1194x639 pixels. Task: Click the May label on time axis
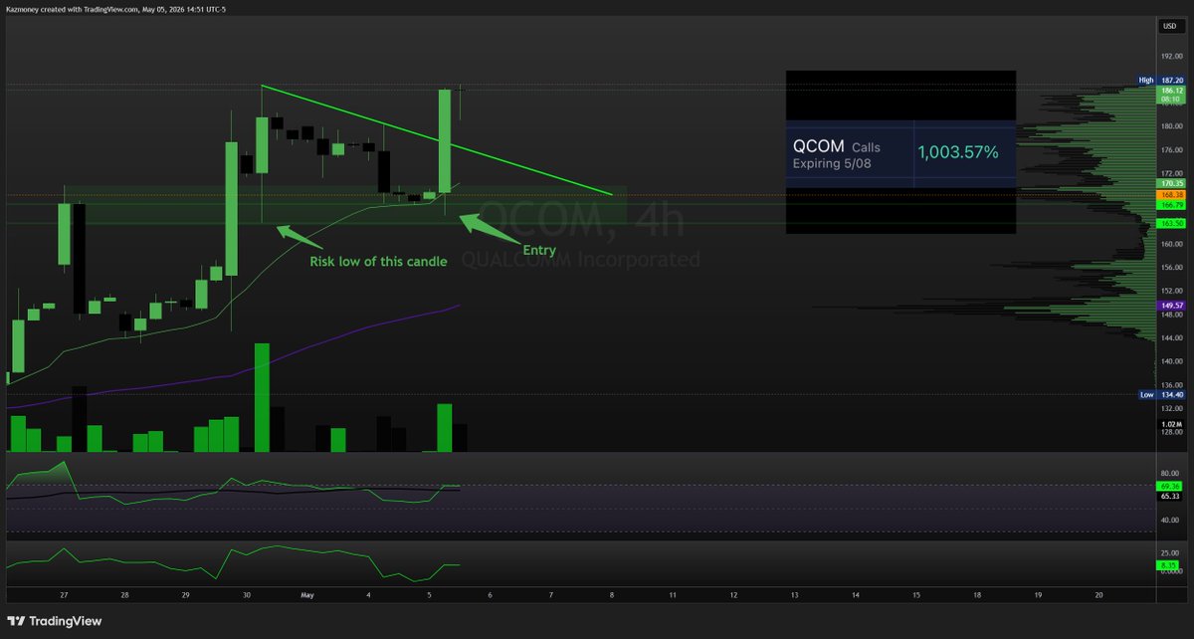point(306,594)
